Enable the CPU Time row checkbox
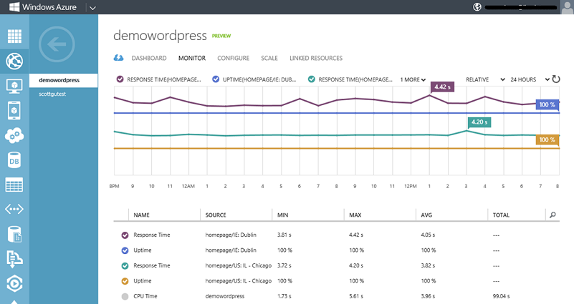This screenshot has width=574, height=304. click(125, 296)
